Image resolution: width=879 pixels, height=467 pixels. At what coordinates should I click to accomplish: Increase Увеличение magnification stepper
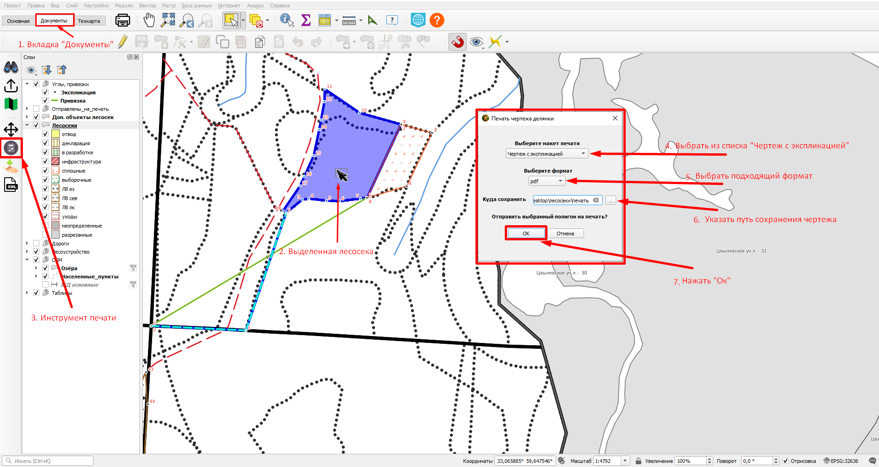710,459
